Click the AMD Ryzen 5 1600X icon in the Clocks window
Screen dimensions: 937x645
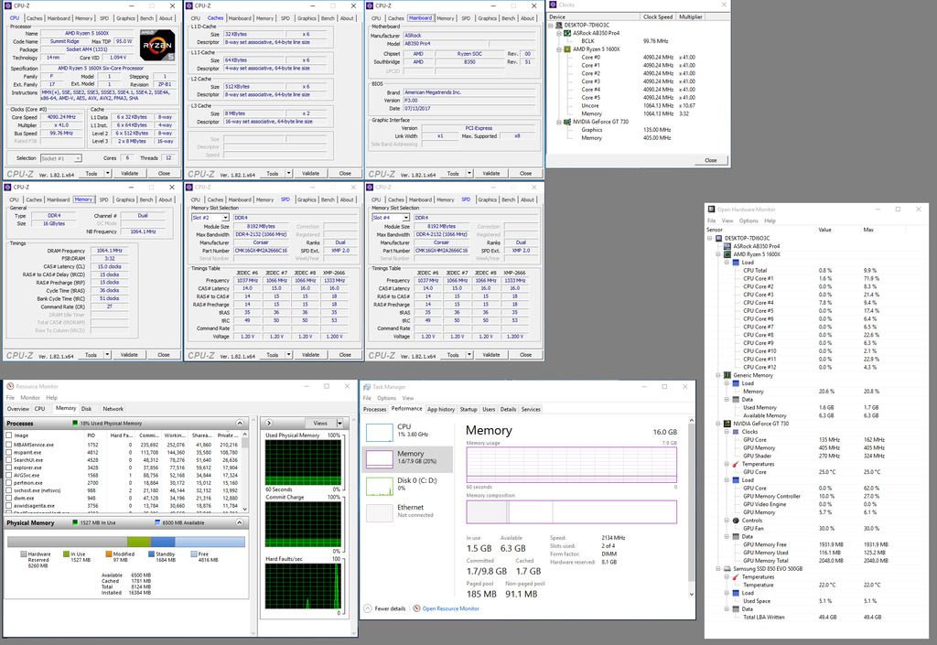[567, 49]
